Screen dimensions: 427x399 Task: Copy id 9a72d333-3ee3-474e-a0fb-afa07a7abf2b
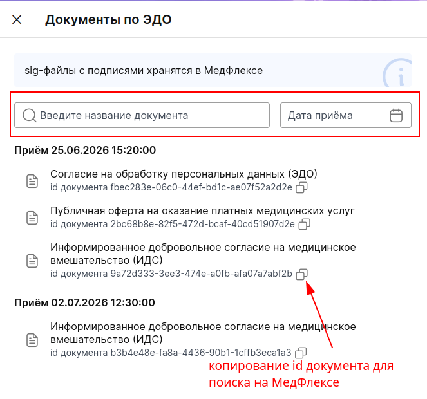(301, 274)
